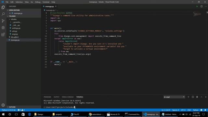Open wsgi.py in the explorer
The image size is (208, 117).
pos(24,34)
